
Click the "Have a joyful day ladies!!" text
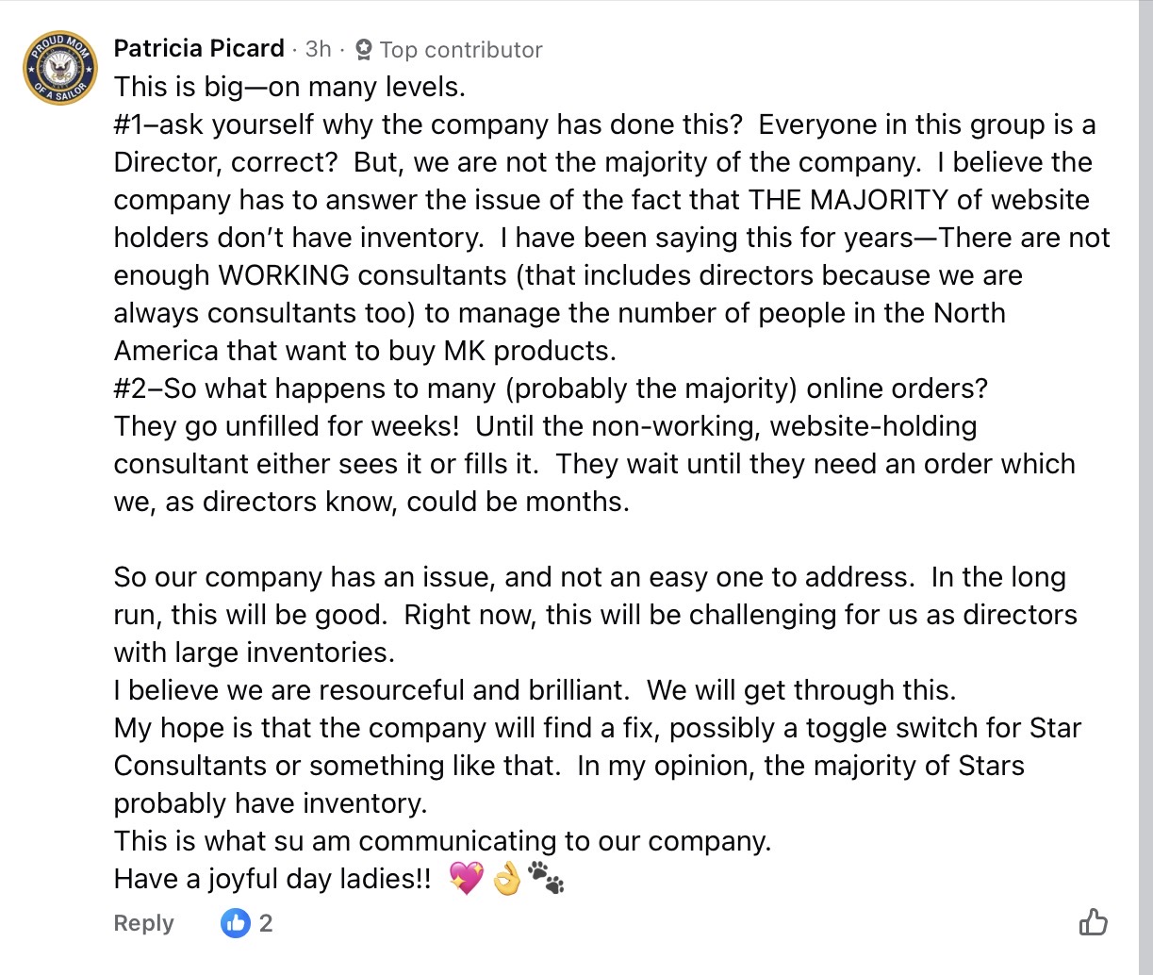pyautogui.click(x=272, y=879)
